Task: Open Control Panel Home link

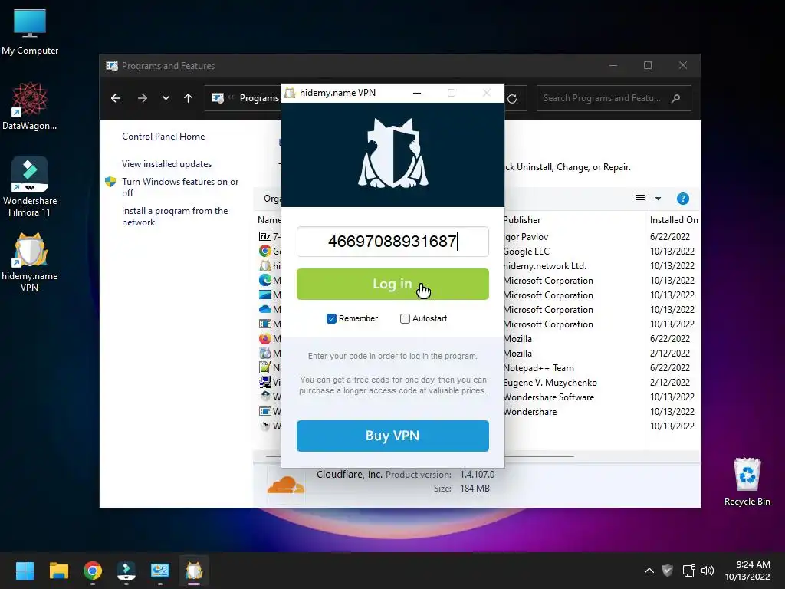Action: click(163, 137)
